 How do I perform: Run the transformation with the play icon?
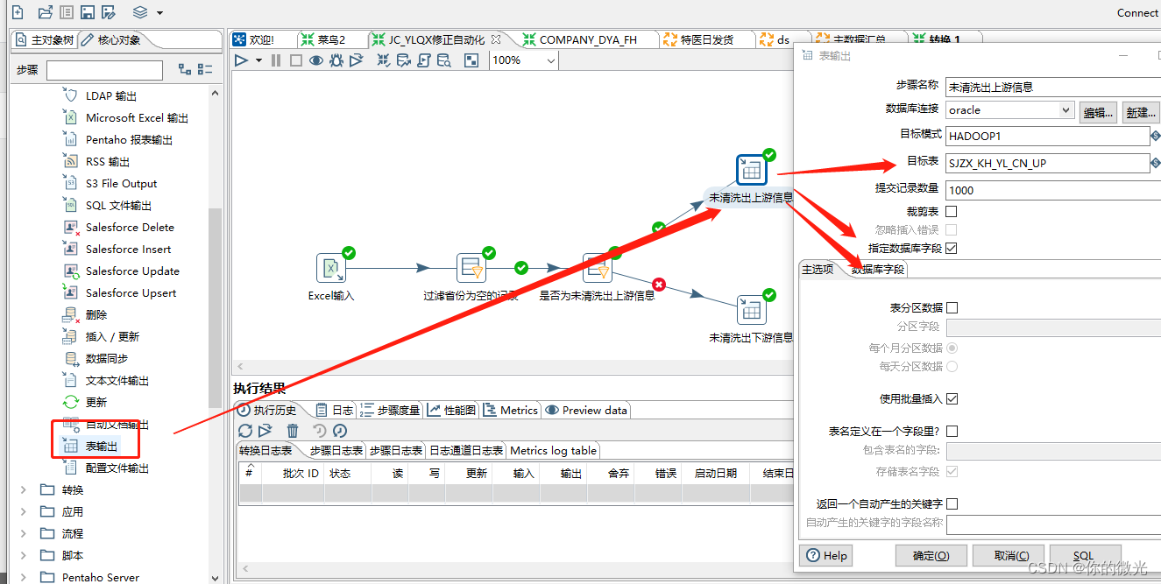242,60
